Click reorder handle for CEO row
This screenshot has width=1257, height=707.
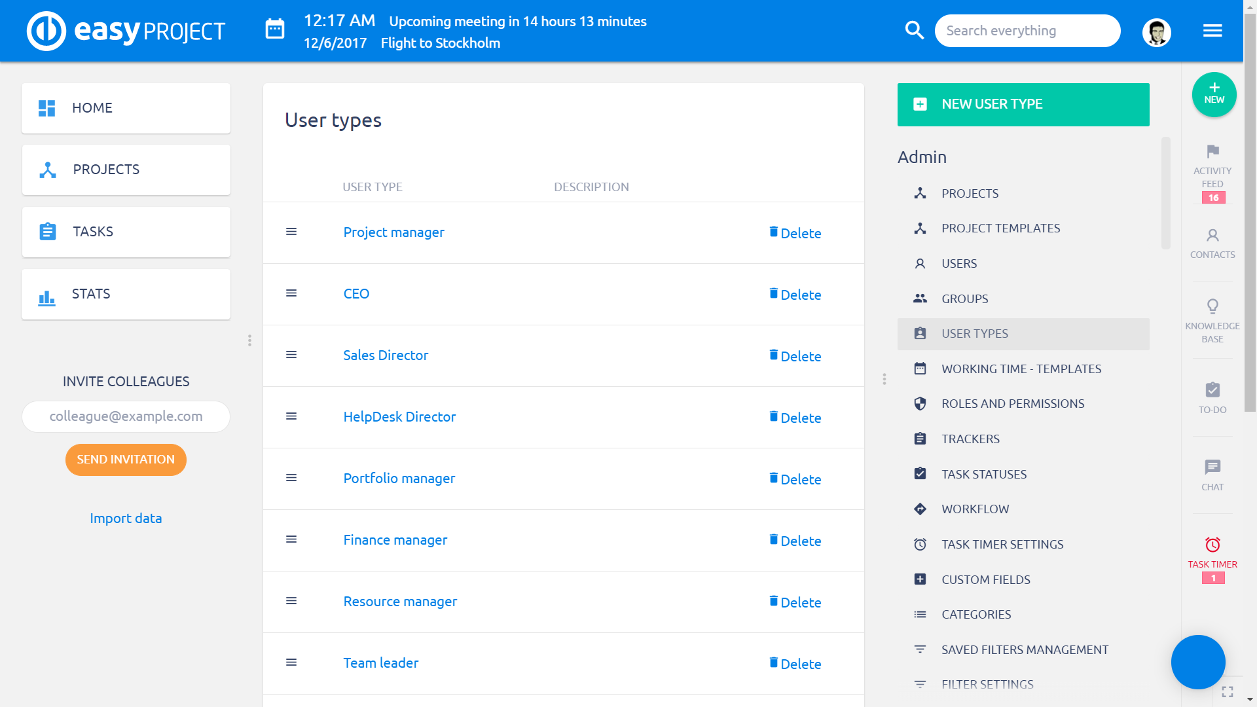(x=291, y=293)
